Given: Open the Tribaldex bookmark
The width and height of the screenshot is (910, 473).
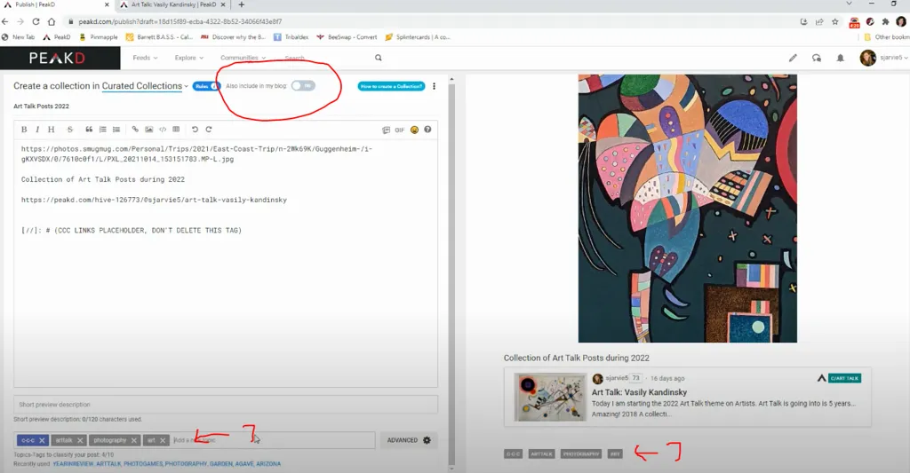Looking at the screenshot, I should (x=291, y=37).
